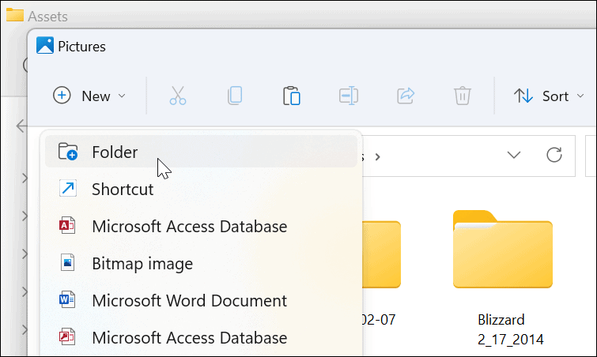Select Folder from the New menu
This screenshot has height=357, width=597.
[115, 152]
